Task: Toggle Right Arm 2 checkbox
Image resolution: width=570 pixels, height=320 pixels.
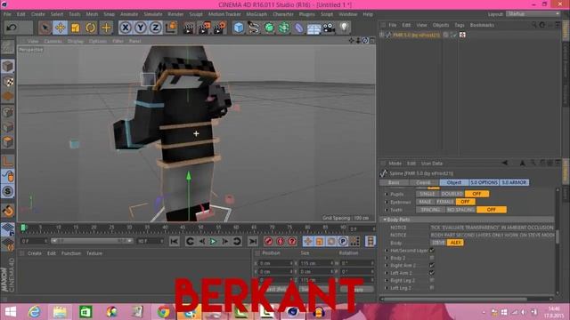Action: coord(432,265)
